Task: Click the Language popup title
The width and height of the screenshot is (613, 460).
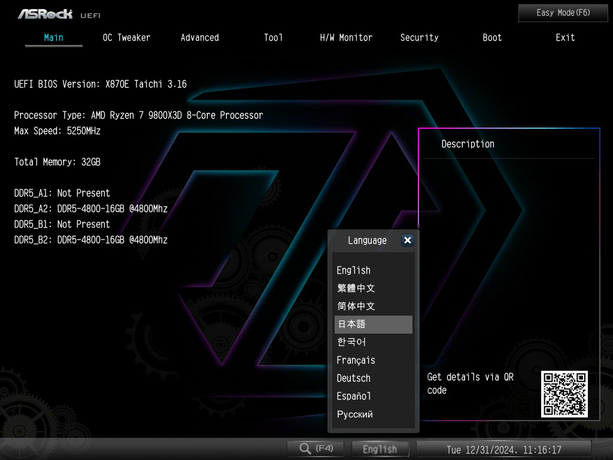Action: pos(367,240)
